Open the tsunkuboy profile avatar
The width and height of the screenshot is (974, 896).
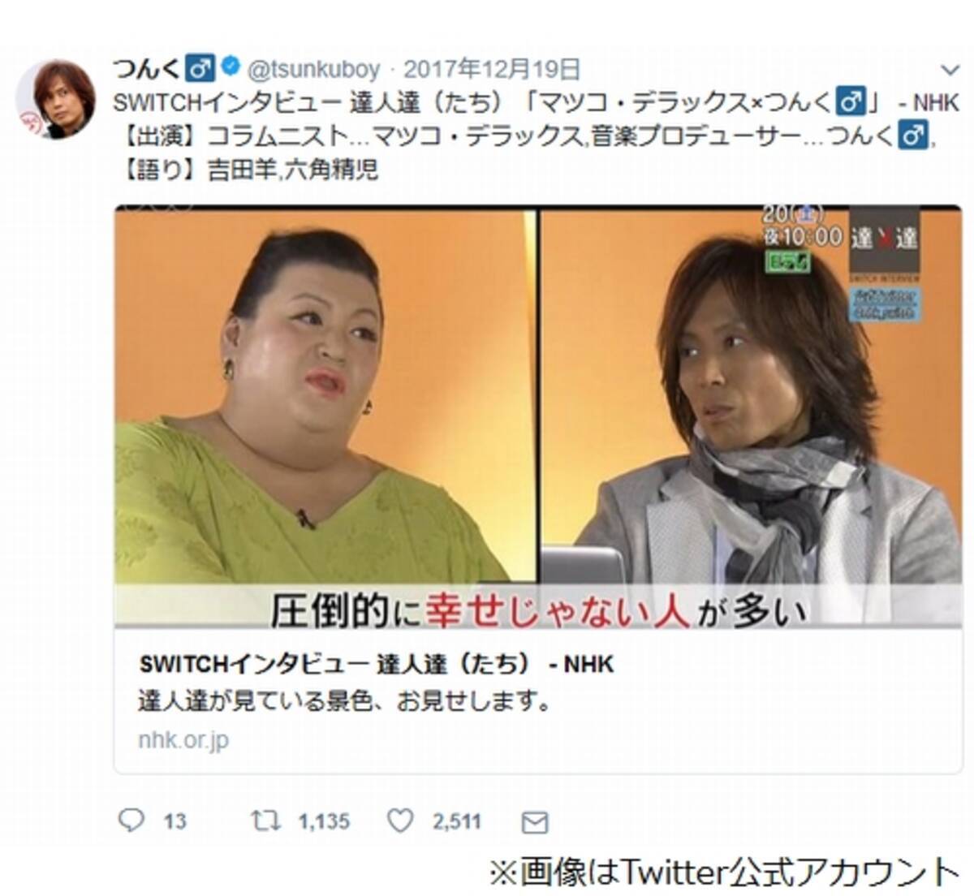pos(55,97)
